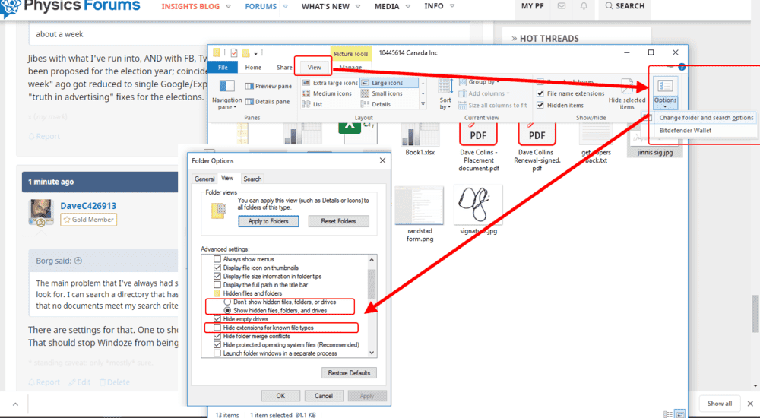Select Medium icons layout
Viewport: 760px width, 418px height.
(x=327, y=93)
